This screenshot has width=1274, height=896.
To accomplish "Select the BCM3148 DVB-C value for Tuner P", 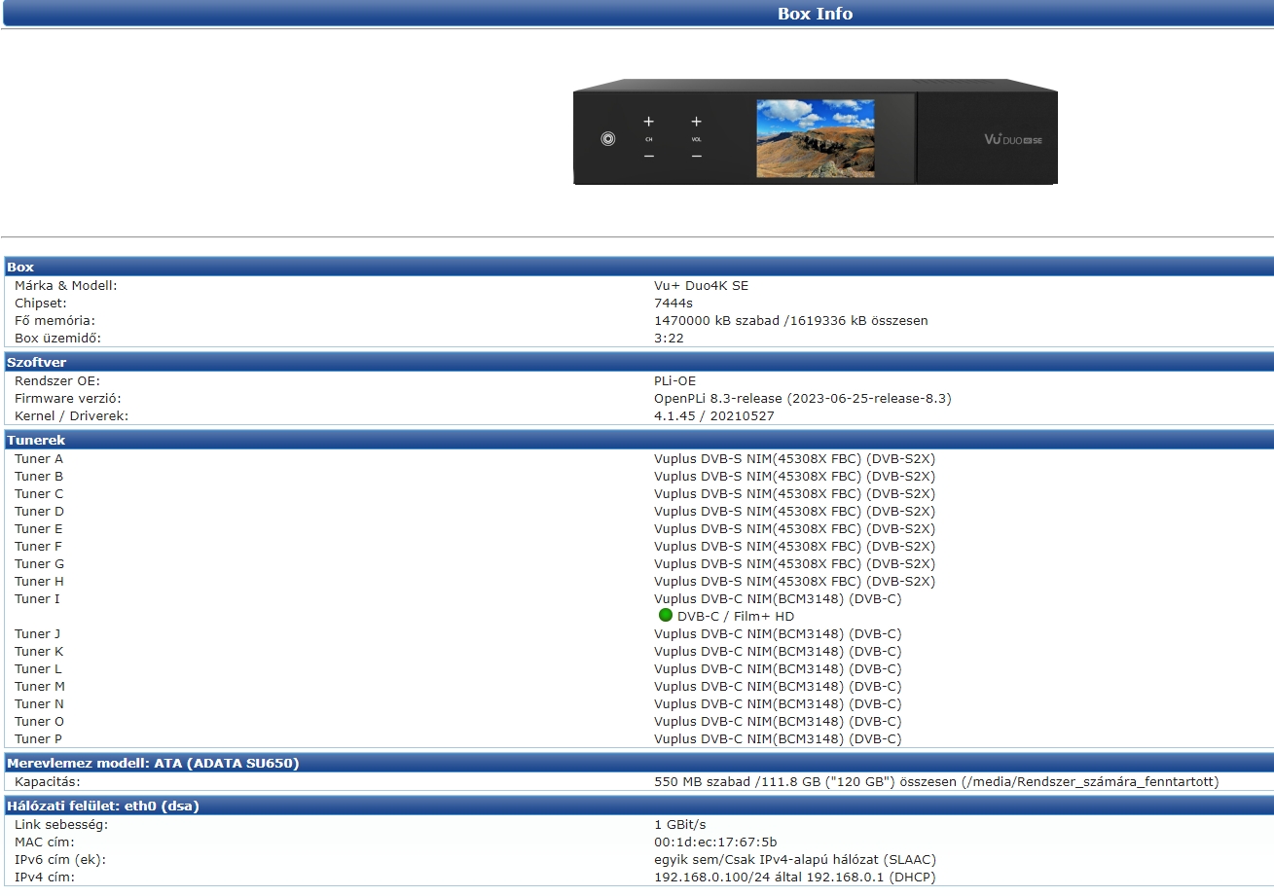I will pyautogui.click(x=778, y=739).
